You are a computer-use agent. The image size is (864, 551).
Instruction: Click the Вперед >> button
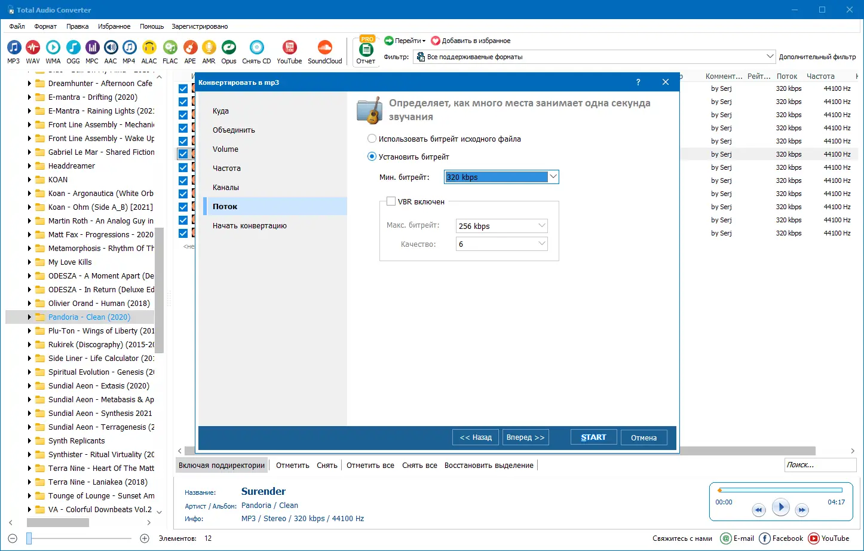525,437
